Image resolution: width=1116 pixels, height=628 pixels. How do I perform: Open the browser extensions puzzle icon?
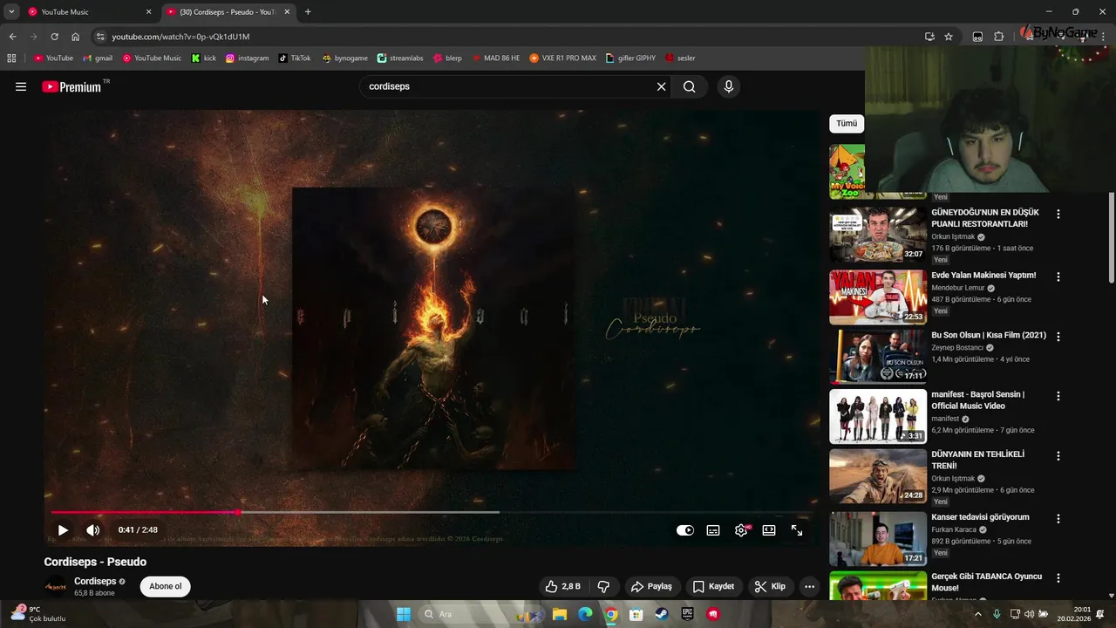(999, 37)
